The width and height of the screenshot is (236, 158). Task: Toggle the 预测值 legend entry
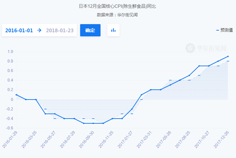[x=224, y=30]
